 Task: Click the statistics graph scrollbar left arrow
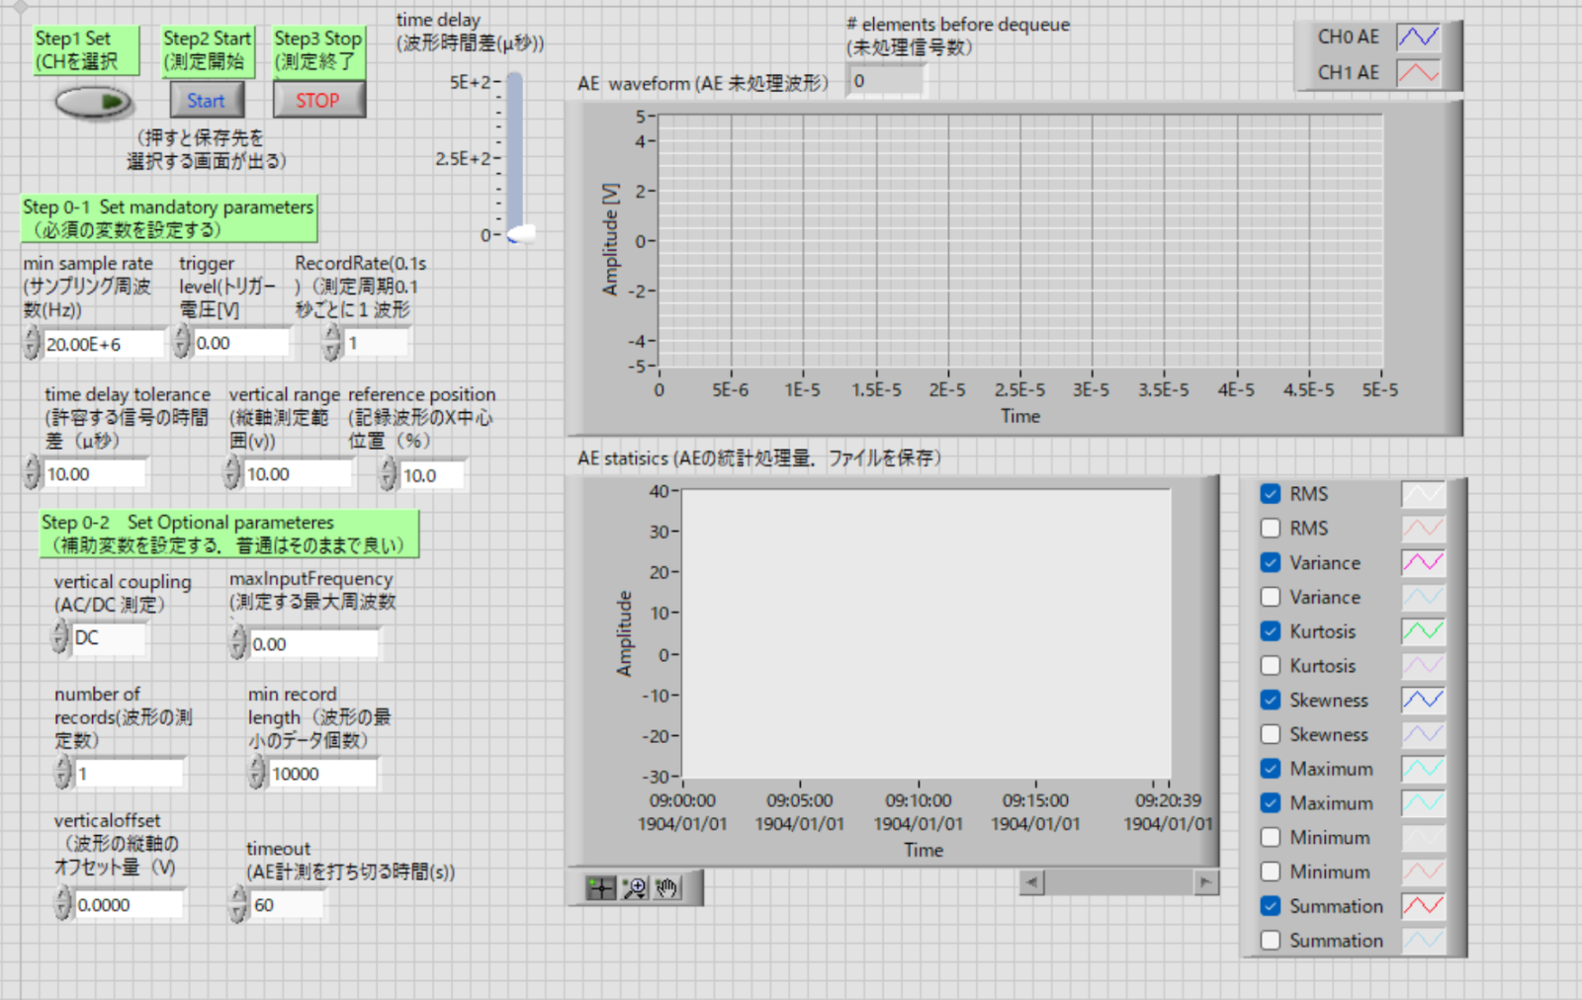coord(1031,882)
